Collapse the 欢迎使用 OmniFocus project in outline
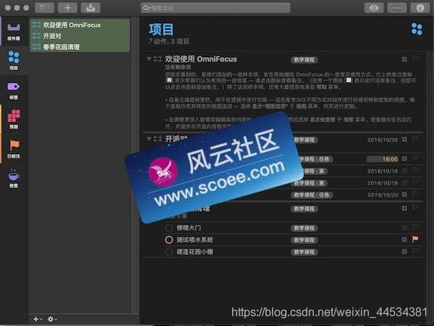The image size is (434, 326). click(x=149, y=59)
